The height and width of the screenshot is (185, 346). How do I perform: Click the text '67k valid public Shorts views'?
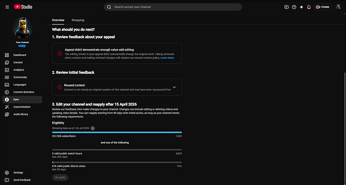[69, 166]
